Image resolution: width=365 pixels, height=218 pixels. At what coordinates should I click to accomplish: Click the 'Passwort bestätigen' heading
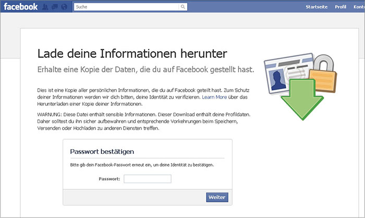(x=102, y=152)
